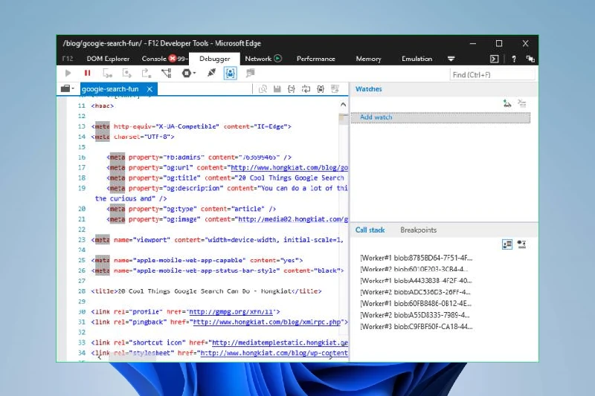Click the help question mark icon
This screenshot has height=396, width=595.
click(x=514, y=59)
